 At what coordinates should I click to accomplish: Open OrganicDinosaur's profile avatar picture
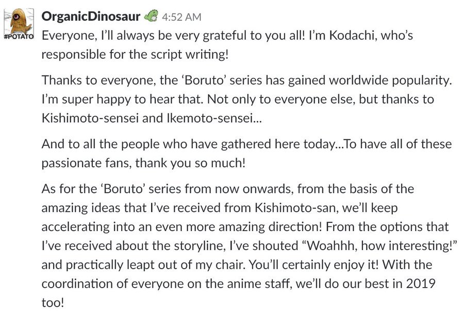click(19, 24)
